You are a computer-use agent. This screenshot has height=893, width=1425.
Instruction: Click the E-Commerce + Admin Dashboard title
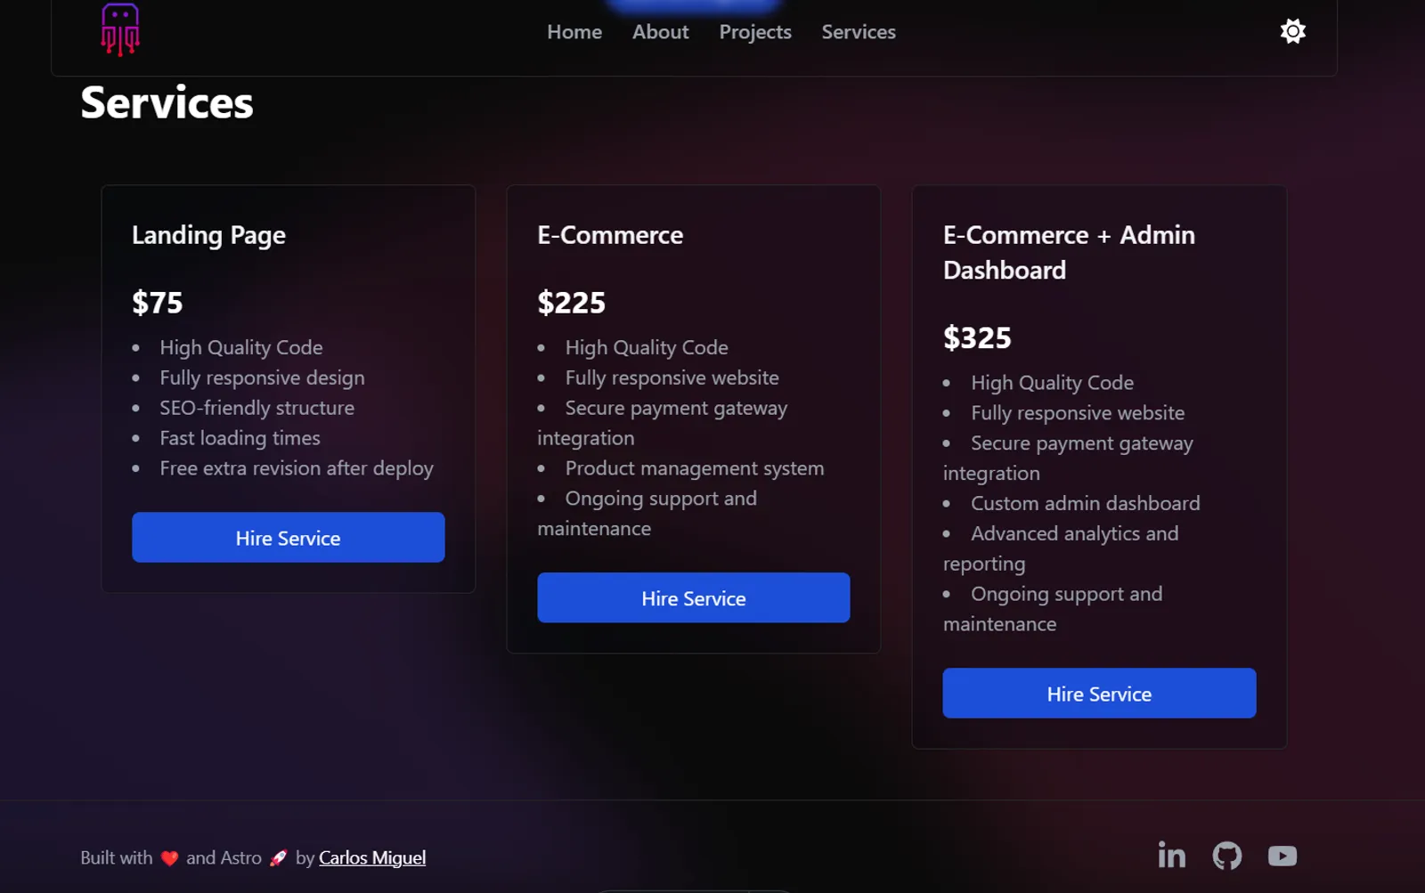point(1069,252)
